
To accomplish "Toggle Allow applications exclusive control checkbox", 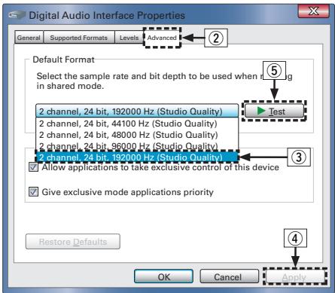I will (x=34, y=167).
